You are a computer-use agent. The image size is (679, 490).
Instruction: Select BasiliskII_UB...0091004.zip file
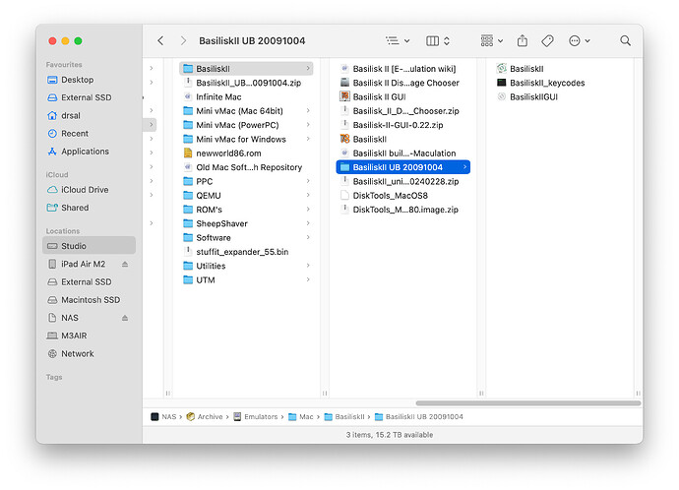point(246,83)
